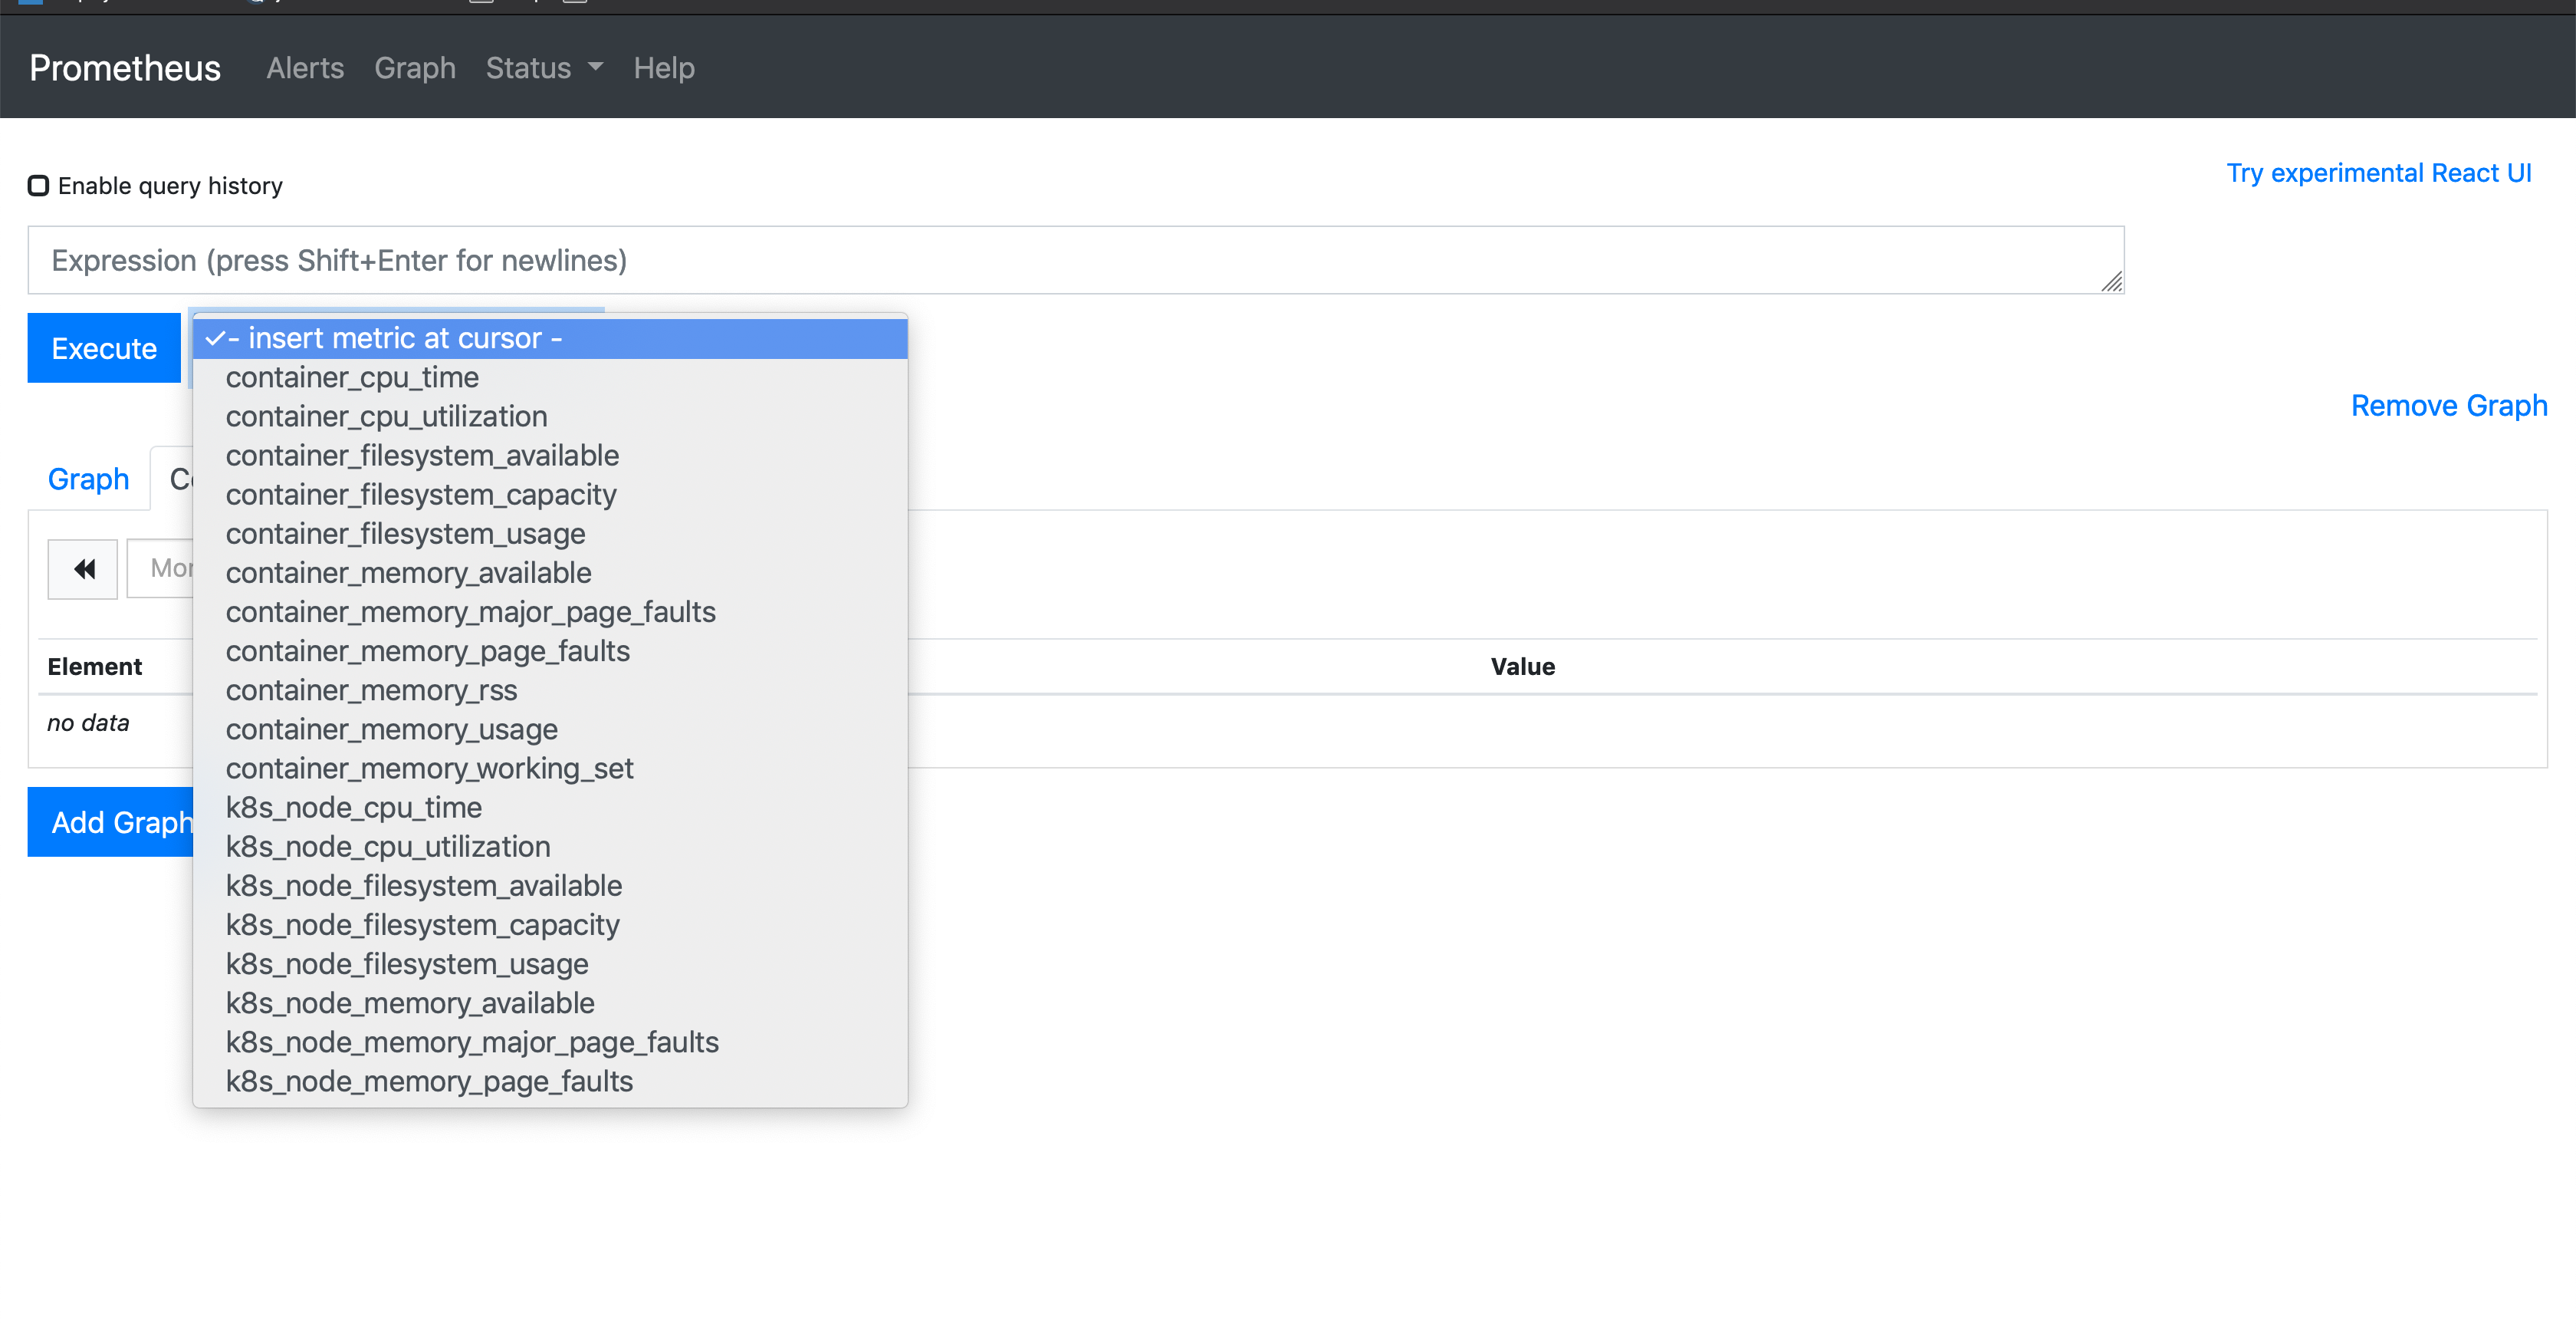Click the Remove Graph link
Image resolution: width=2576 pixels, height=1330 pixels.
coord(2448,407)
